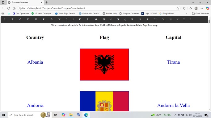Open GB Counties Development bookmark

pos(89,14)
